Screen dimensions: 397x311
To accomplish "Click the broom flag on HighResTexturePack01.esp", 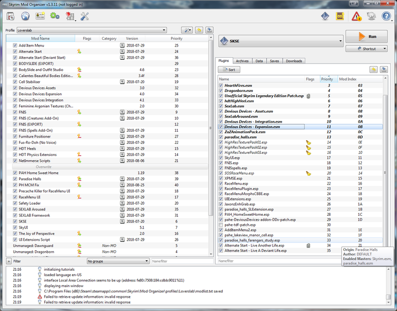I will pos(309,142).
